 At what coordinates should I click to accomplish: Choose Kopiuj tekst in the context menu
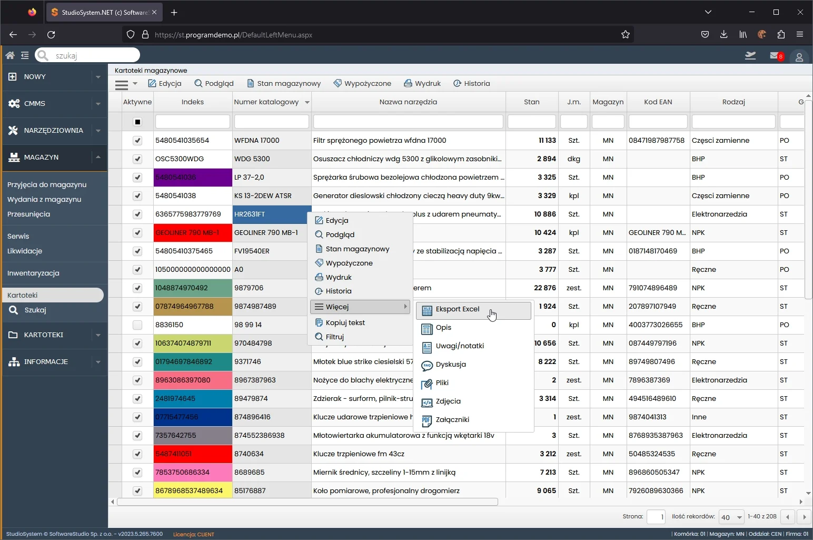pos(345,322)
